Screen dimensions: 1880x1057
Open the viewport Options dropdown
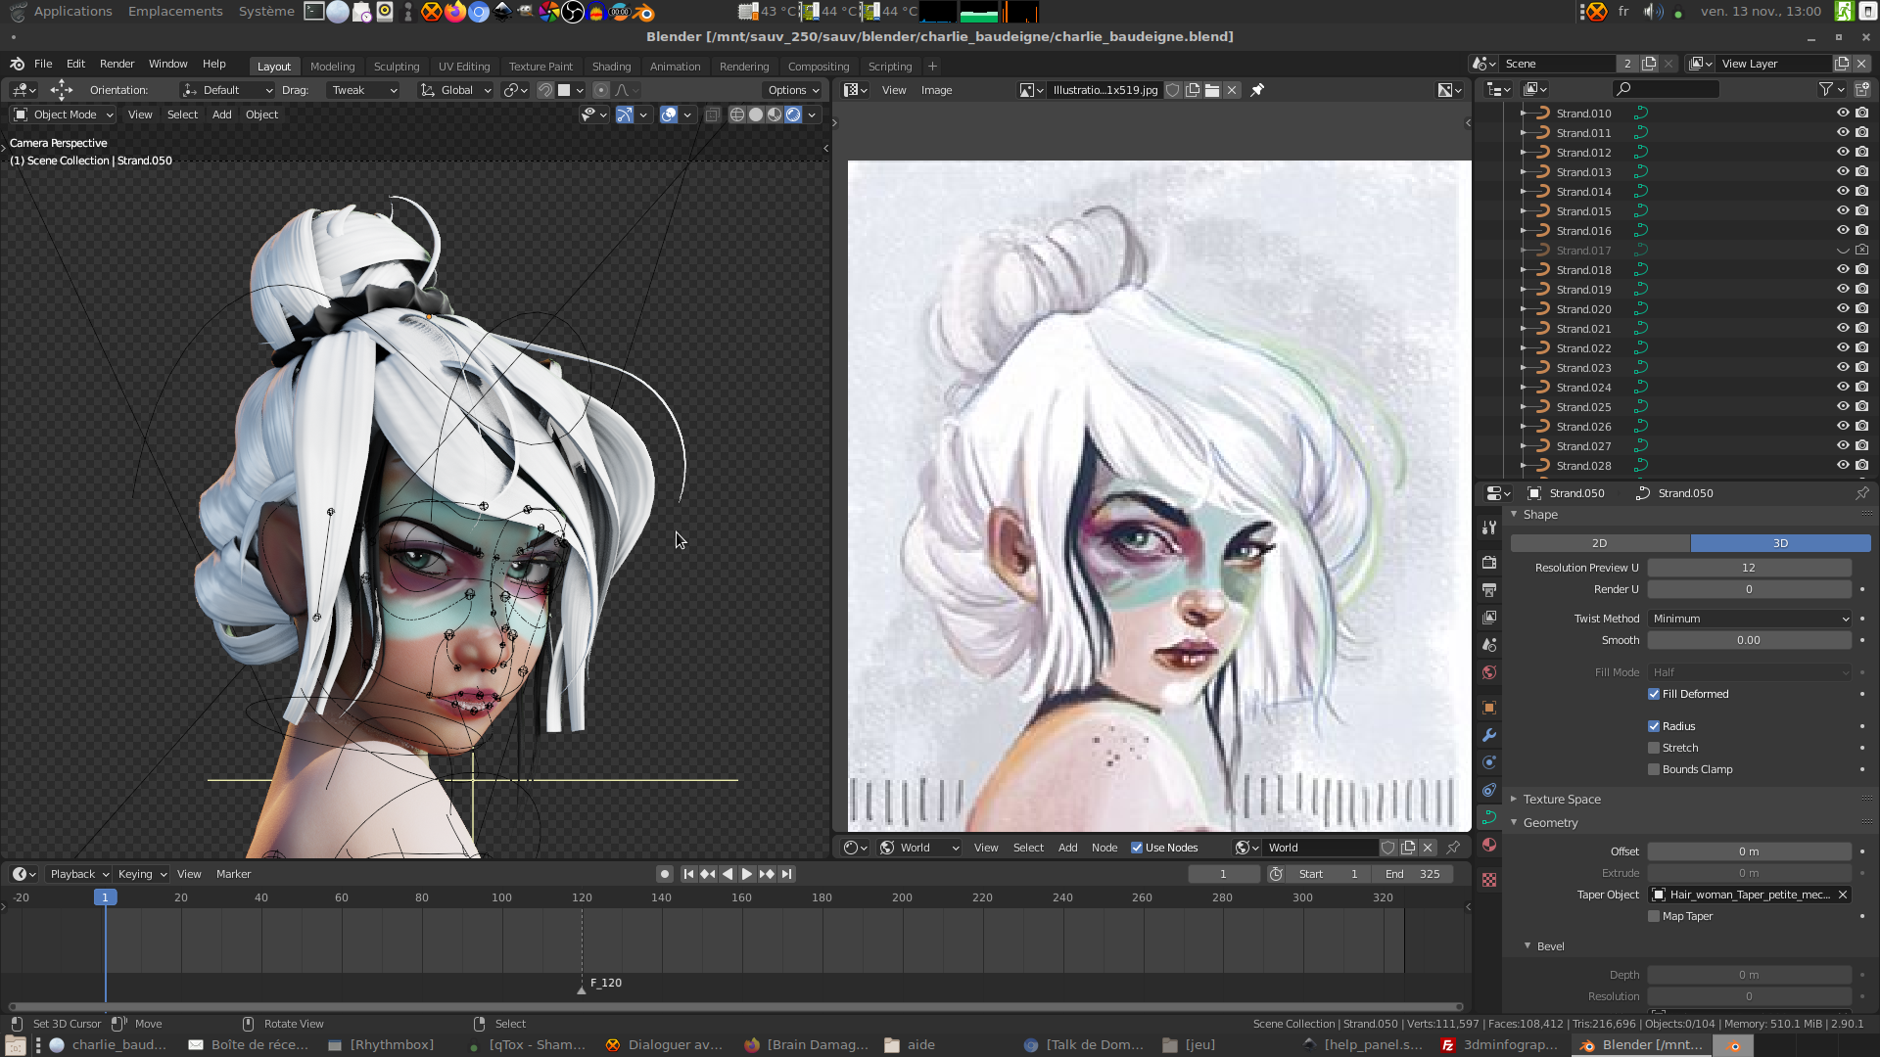click(793, 90)
